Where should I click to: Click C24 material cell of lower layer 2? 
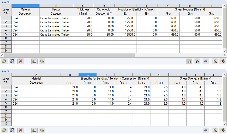click(x=36, y=91)
